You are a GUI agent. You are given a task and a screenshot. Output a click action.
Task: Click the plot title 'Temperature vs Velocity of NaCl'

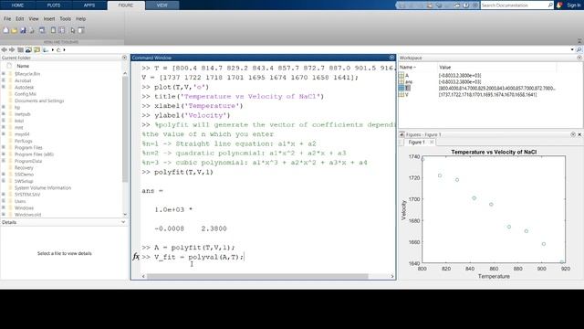(x=494, y=152)
